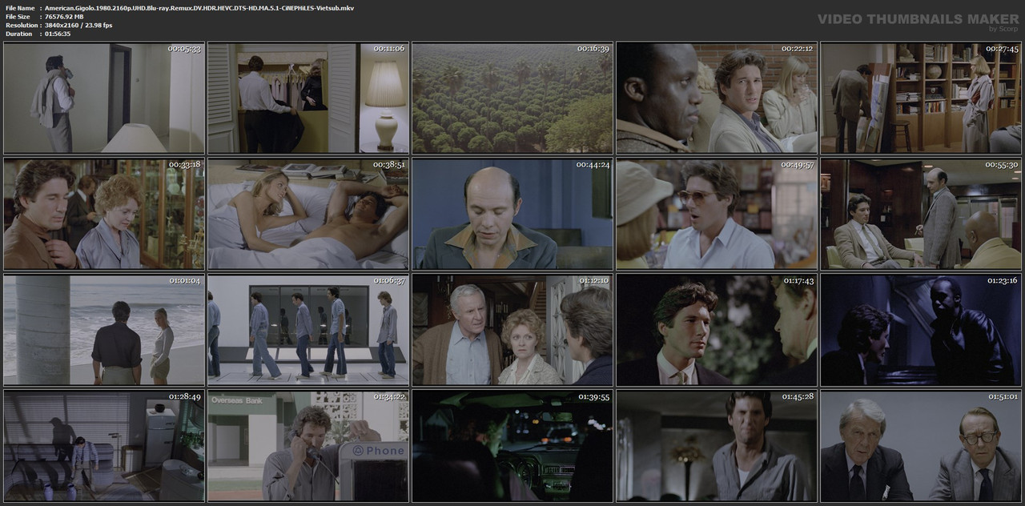The height and width of the screenshot is (506, 1025).
Task: Select the thumbnail stamped 00:33:18
Action: pyautogui.click(x=104, y=214)
